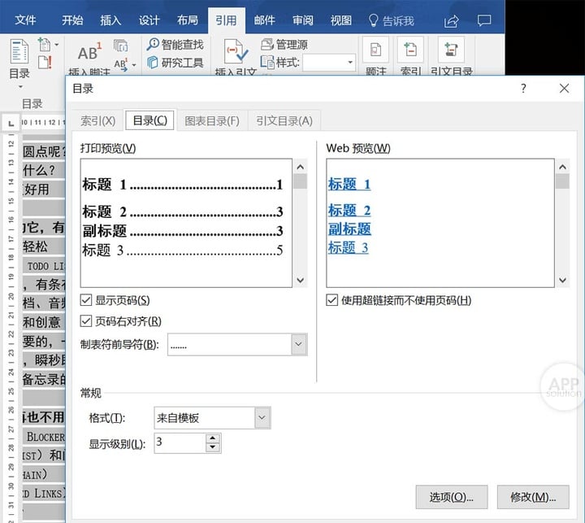Switch to the 审阅 ribbon tab
The image size is (585, 523).
302,20
